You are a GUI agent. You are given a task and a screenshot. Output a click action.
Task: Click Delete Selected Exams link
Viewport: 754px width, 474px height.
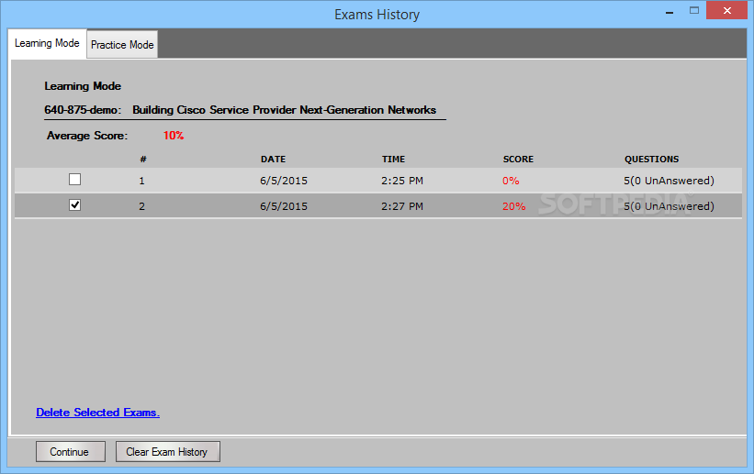[97, 413]
